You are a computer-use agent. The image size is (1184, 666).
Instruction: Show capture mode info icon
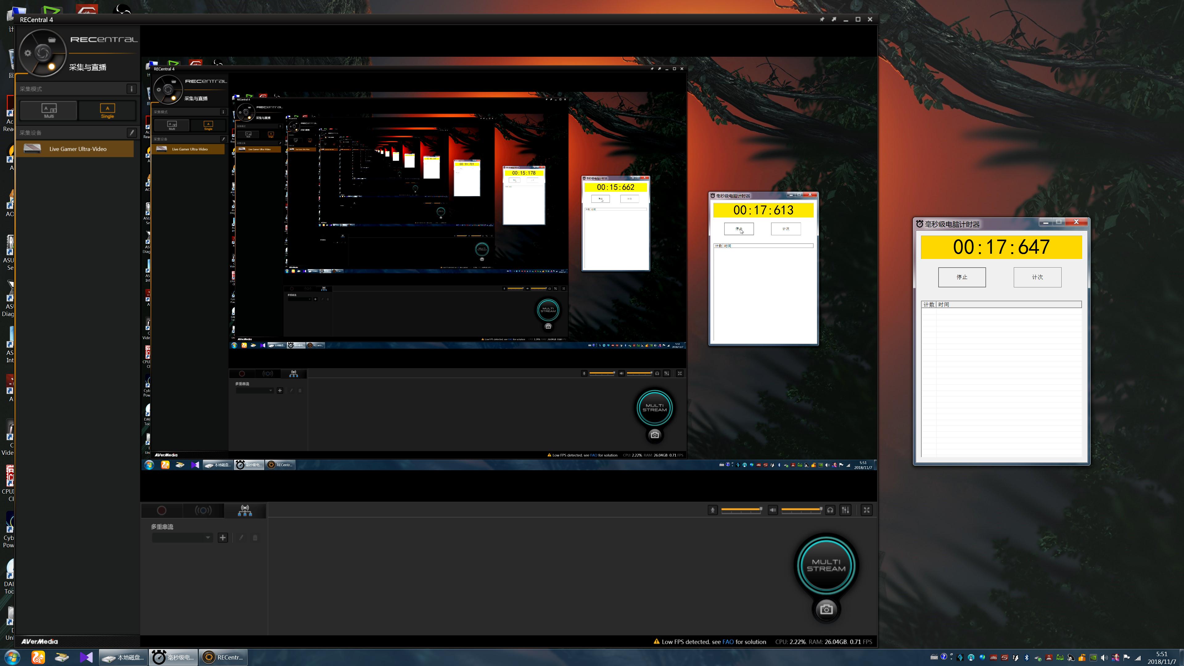pyautogui.click(x=131, y=89)
